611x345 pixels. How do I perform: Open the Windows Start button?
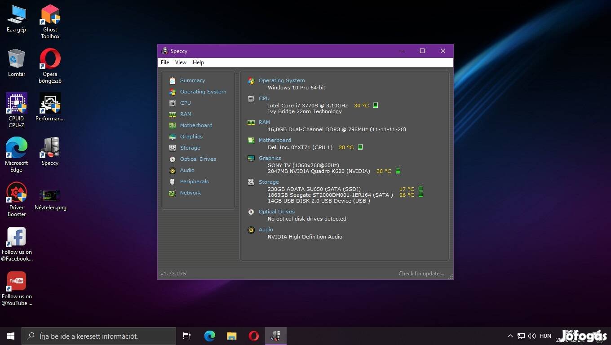[x=11, y=336]
